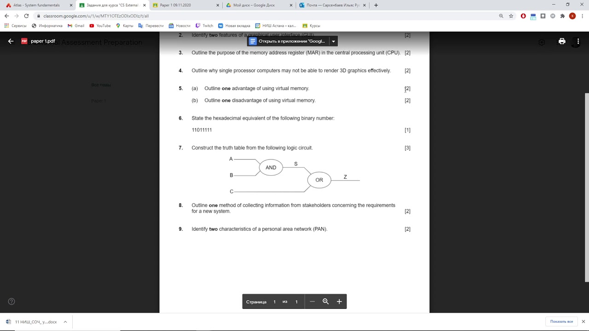
Task: Open downloaded file 11 НИШ_СОЧ docx
Action: pyautogui.click(x=31, y=322)
